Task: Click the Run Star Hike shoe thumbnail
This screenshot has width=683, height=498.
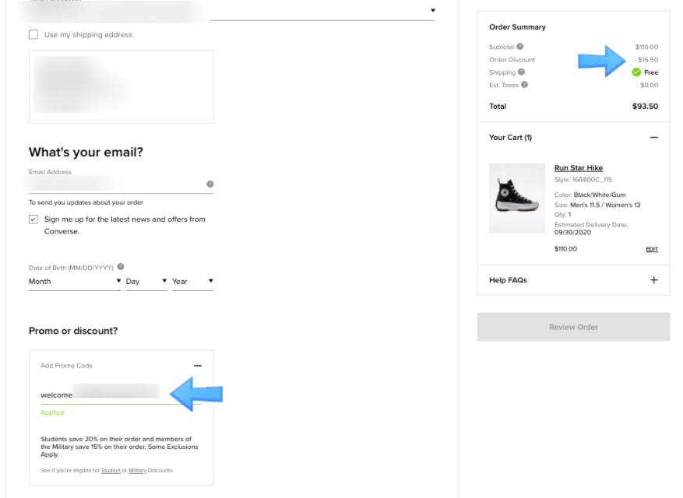Action: 517,198
